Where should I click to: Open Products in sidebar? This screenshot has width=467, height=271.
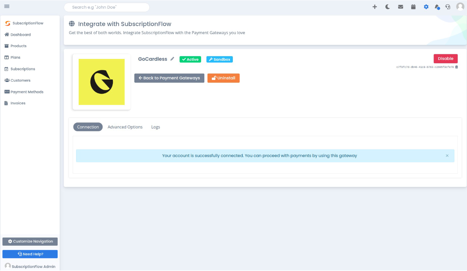[x=15, y=46]
